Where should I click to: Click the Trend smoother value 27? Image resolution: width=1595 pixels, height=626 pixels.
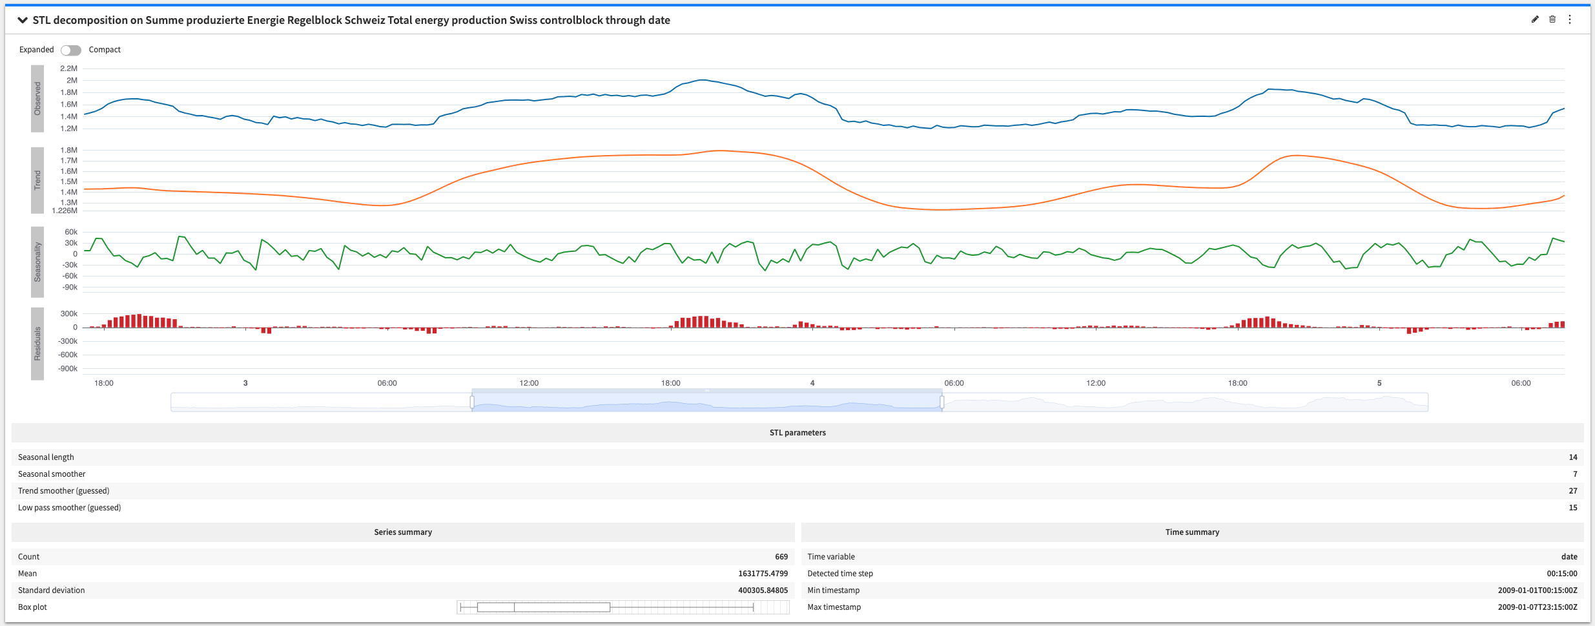[x=1573, y=491]
